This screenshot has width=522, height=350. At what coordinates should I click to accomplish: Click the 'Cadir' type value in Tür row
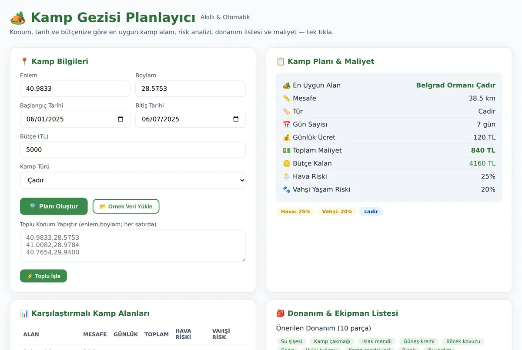[x=487, y=111]
